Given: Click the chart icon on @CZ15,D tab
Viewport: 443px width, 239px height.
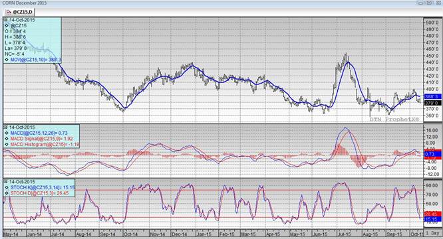Looking at the screenshot, I should [x=8, y=12].
